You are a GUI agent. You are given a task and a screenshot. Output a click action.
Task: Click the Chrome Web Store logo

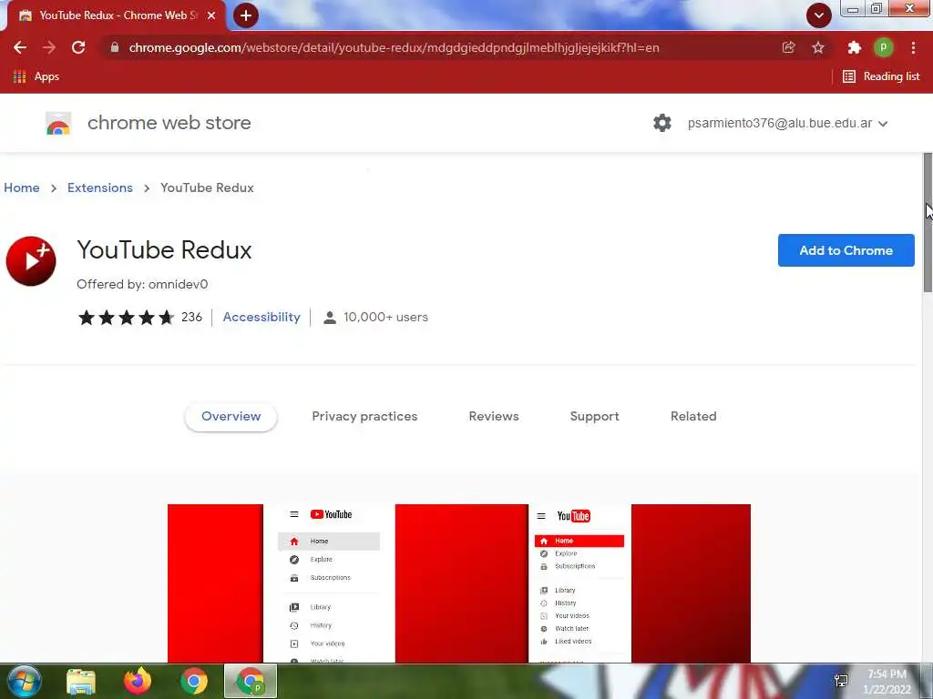pos(58,123)
